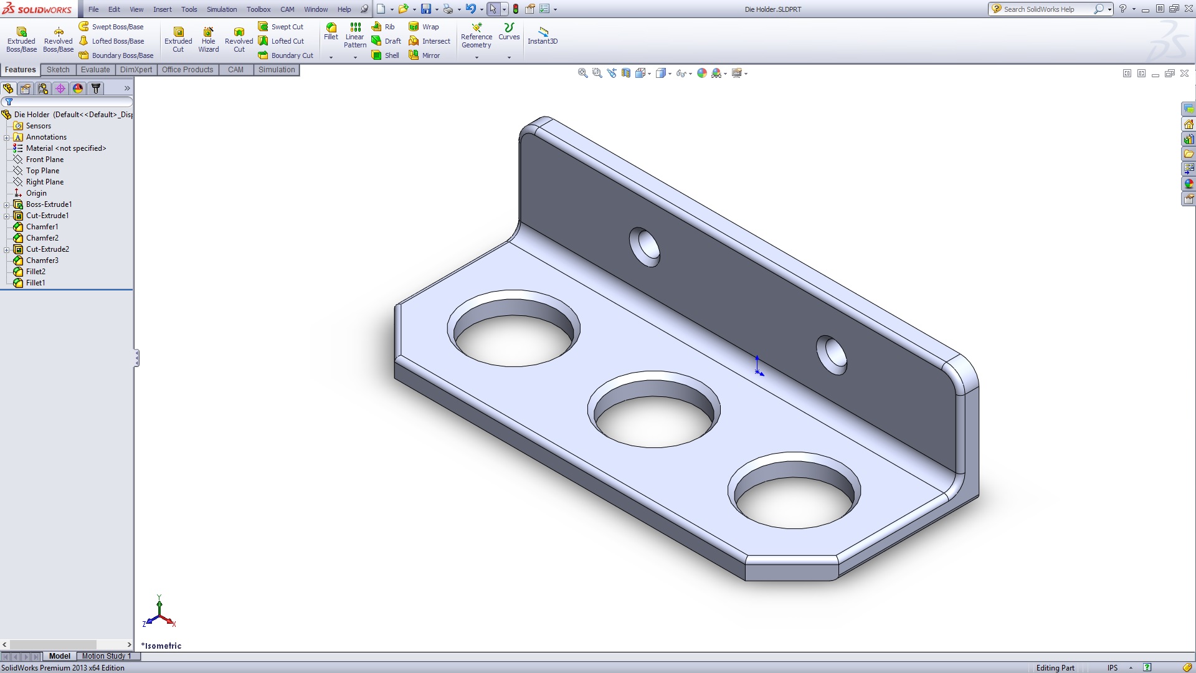The height and width of the screenshot is (673, 1196).
Task: Toggle the Instant3D mode
Action: point(543,36)
